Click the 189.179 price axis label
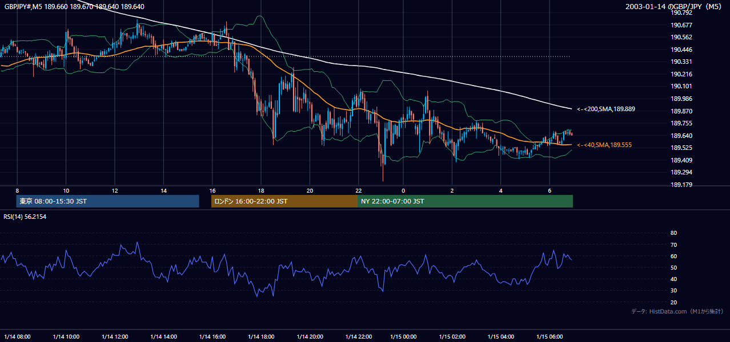The height and width of the screenshot is (342, 730). (681, 185)
